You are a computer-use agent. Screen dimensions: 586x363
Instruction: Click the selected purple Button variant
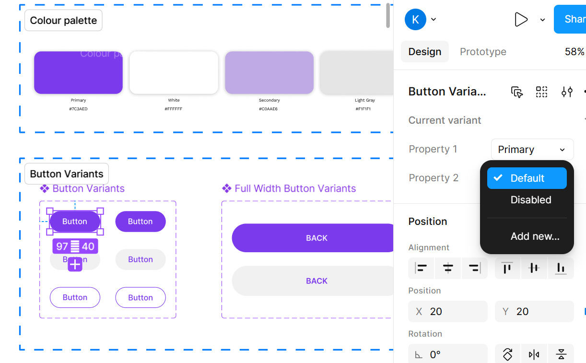pos(75,222)
